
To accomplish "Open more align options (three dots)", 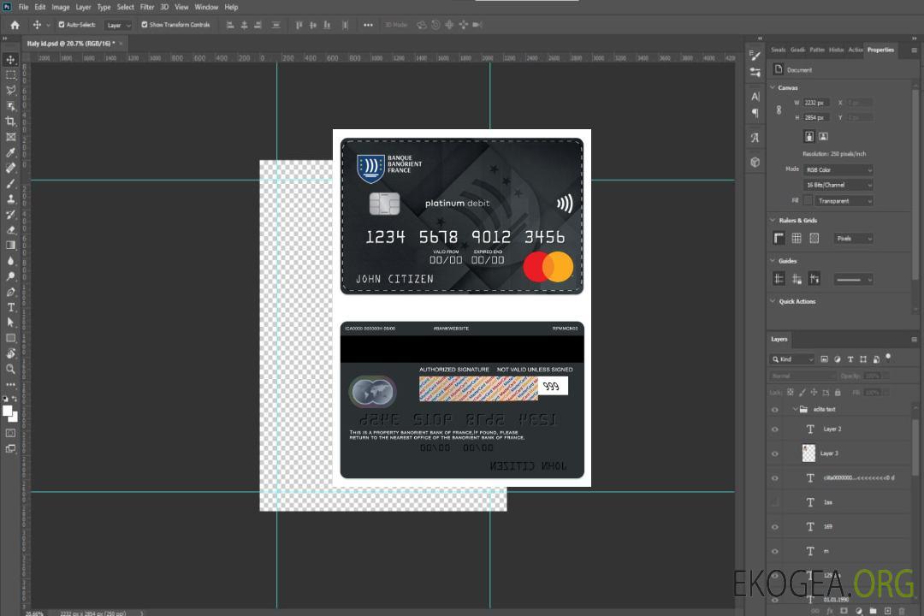I will [x=368, y=25].
